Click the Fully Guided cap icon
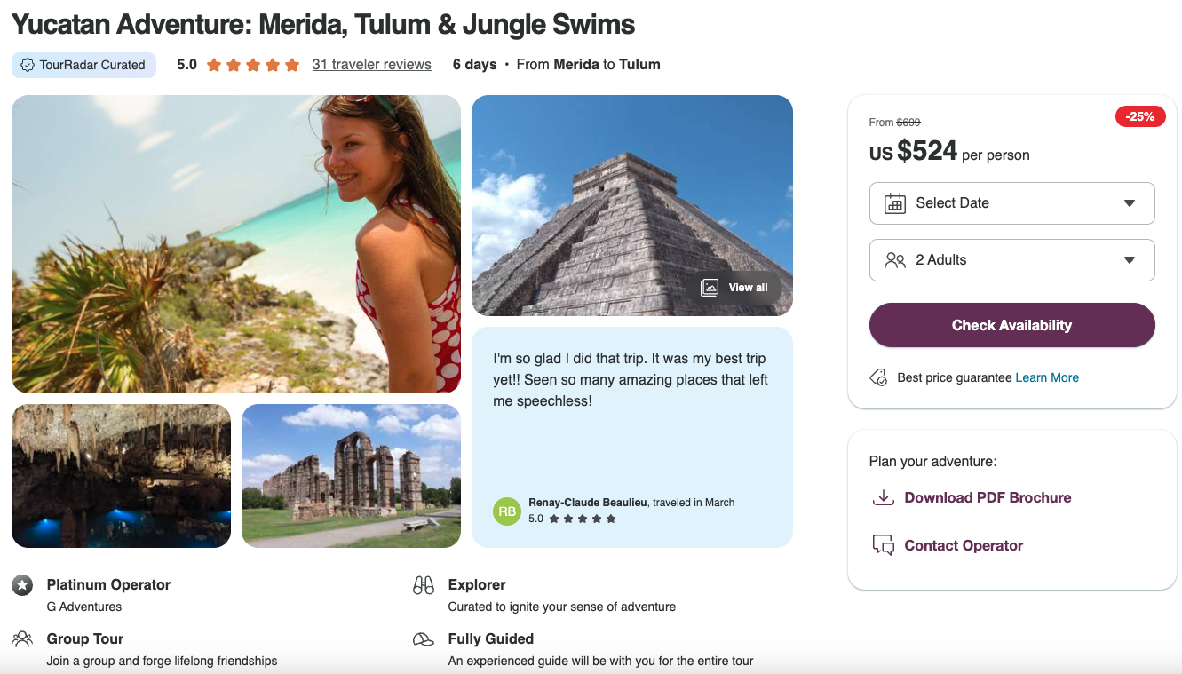 [x=424, y=639]
